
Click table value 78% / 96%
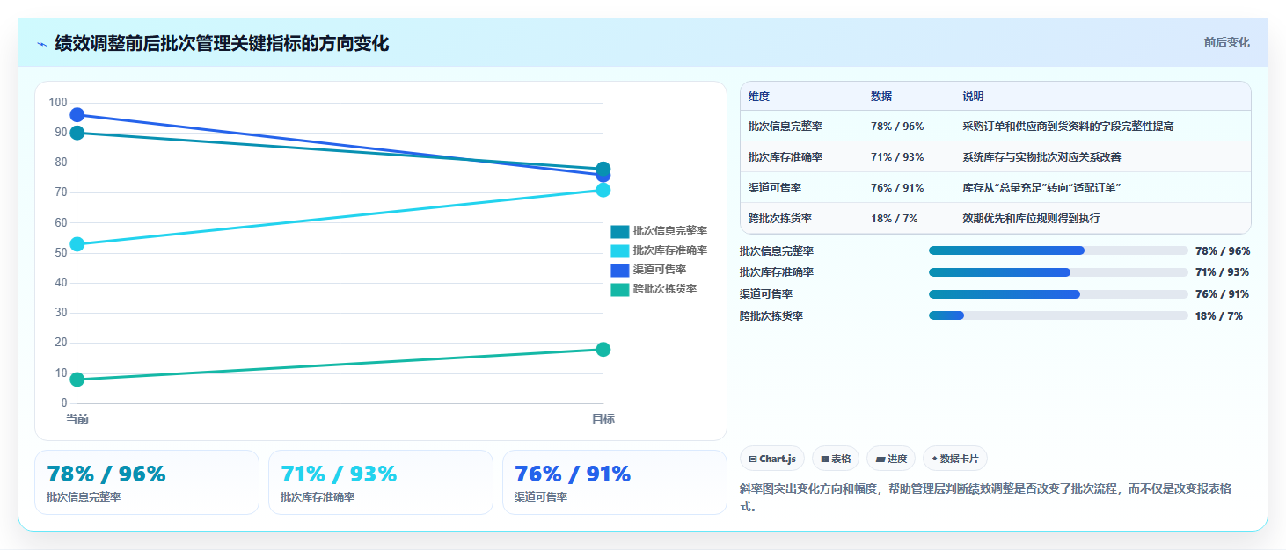point(897,127)
